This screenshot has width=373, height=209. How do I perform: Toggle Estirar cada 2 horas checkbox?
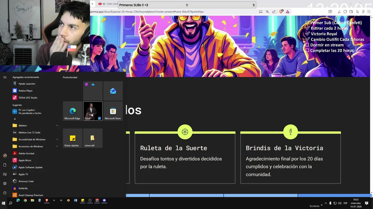point(307,28)
